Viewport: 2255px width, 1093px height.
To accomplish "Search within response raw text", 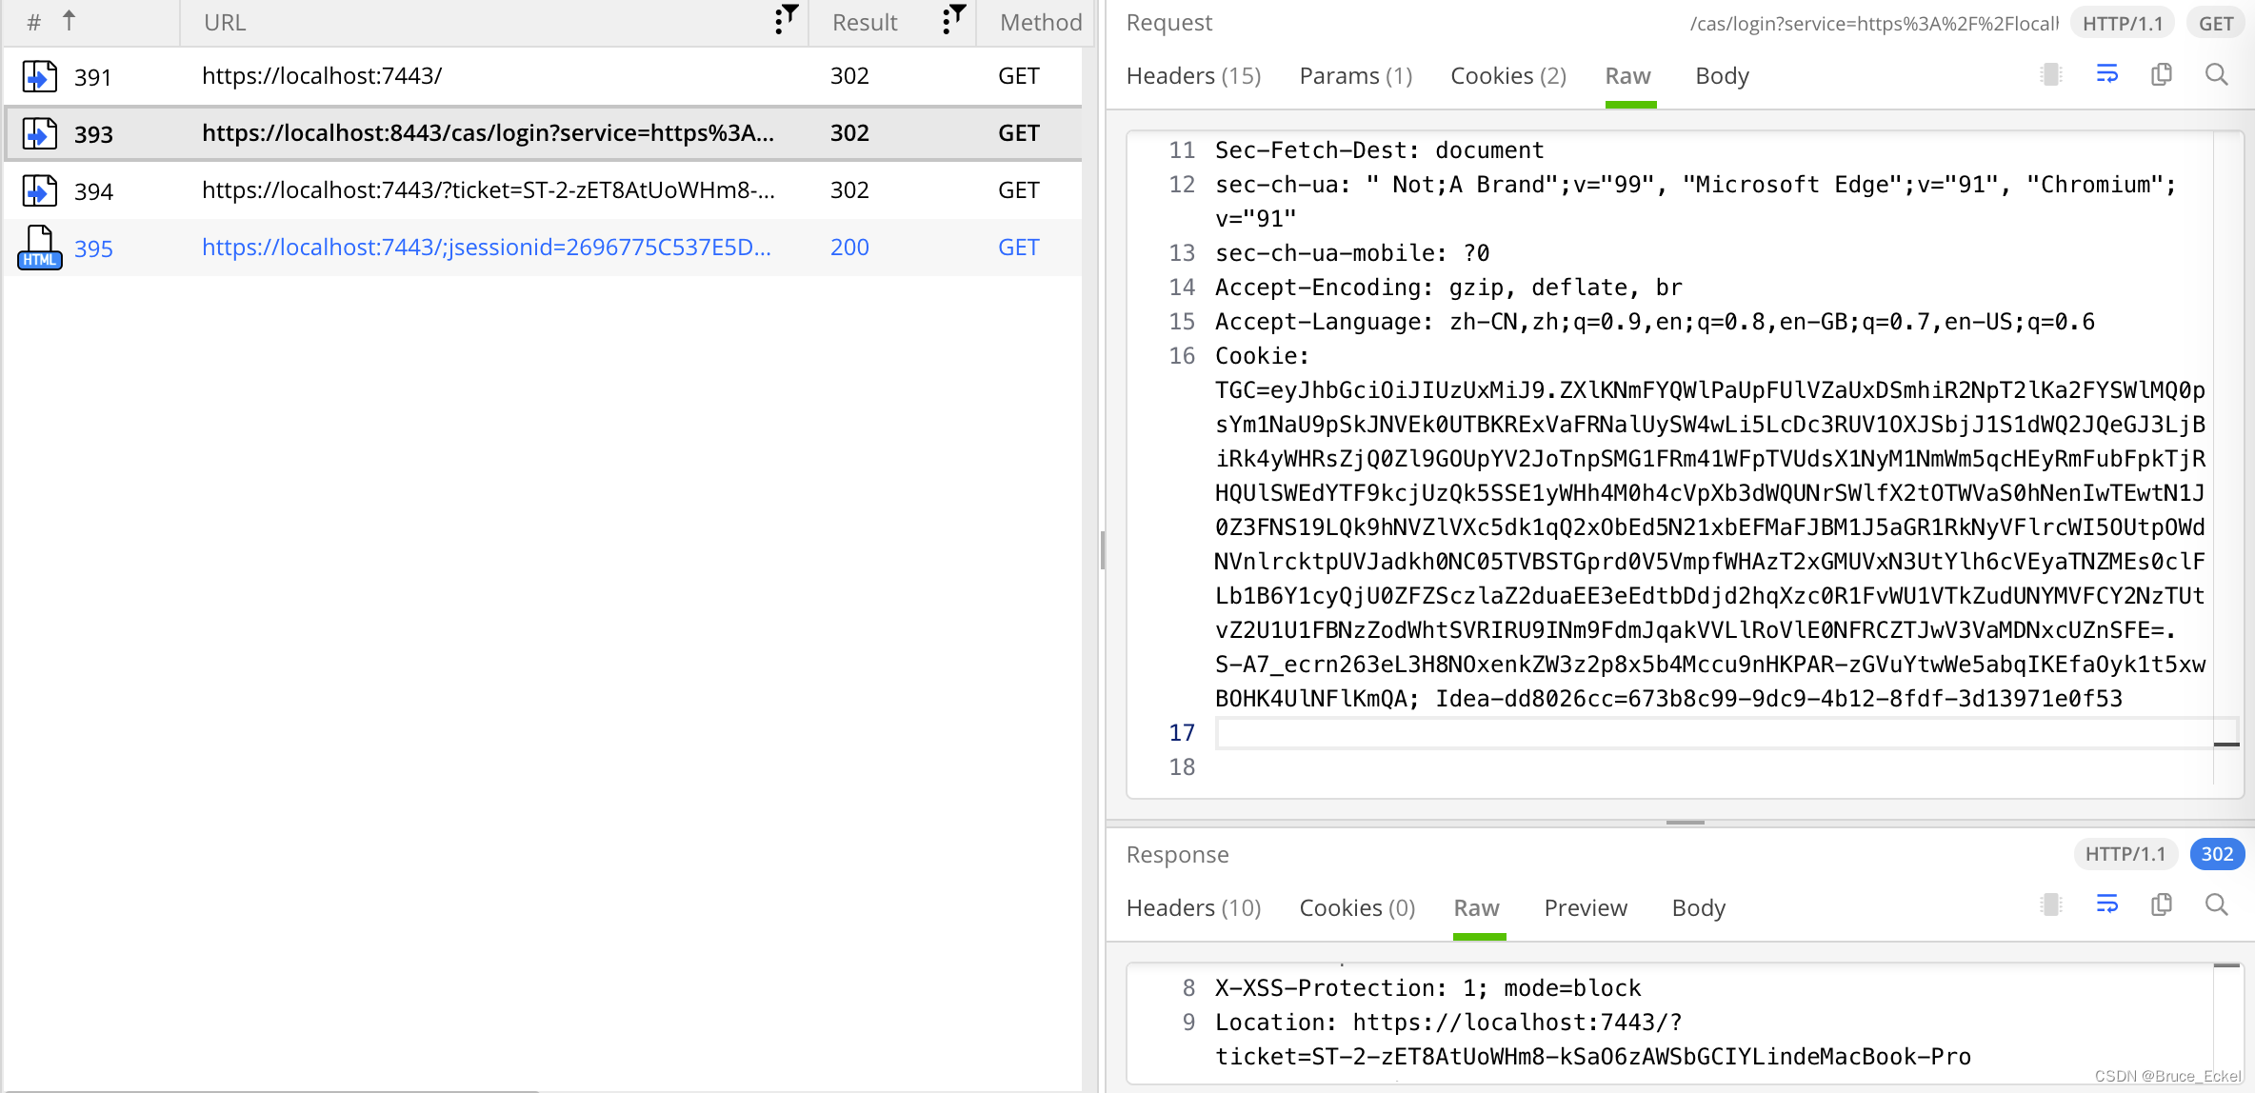I will tap(2217, 904).
